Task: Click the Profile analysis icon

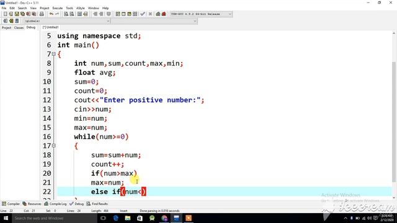Action: click(x=158, y=14)
